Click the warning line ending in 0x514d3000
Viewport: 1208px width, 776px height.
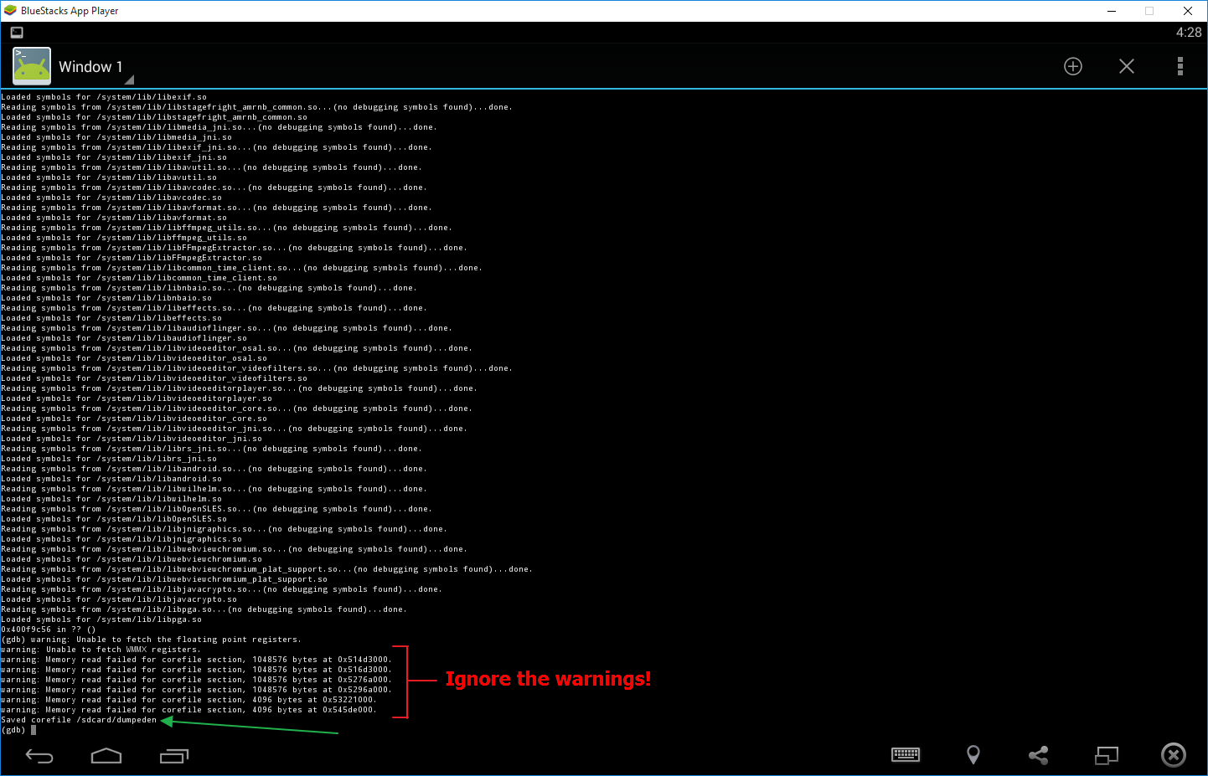coord(195,660)
